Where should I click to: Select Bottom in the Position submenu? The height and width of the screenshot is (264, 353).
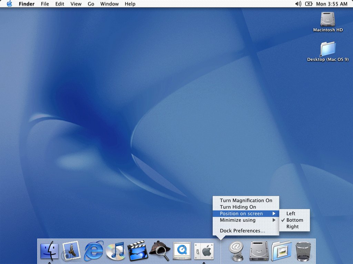click(294, 220)
